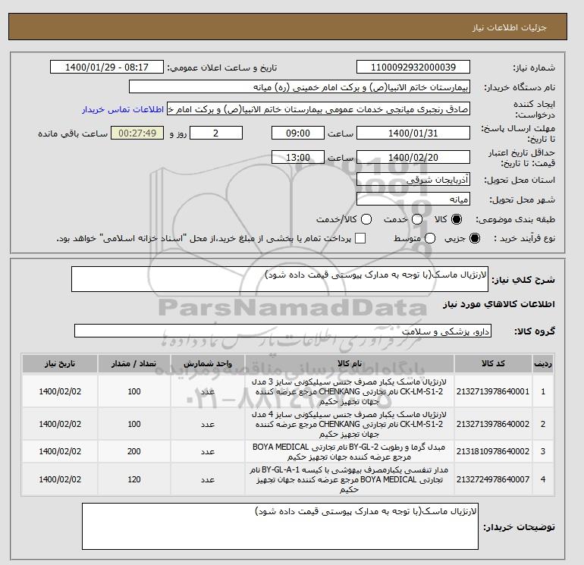Screen dimensions: 584x565
Task: Click the deadline hour field 09:00
Action: [298, 133]
